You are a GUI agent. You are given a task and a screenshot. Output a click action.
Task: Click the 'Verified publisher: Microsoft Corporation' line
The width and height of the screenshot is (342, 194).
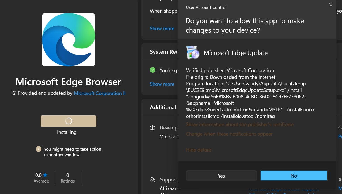(230, 70)
